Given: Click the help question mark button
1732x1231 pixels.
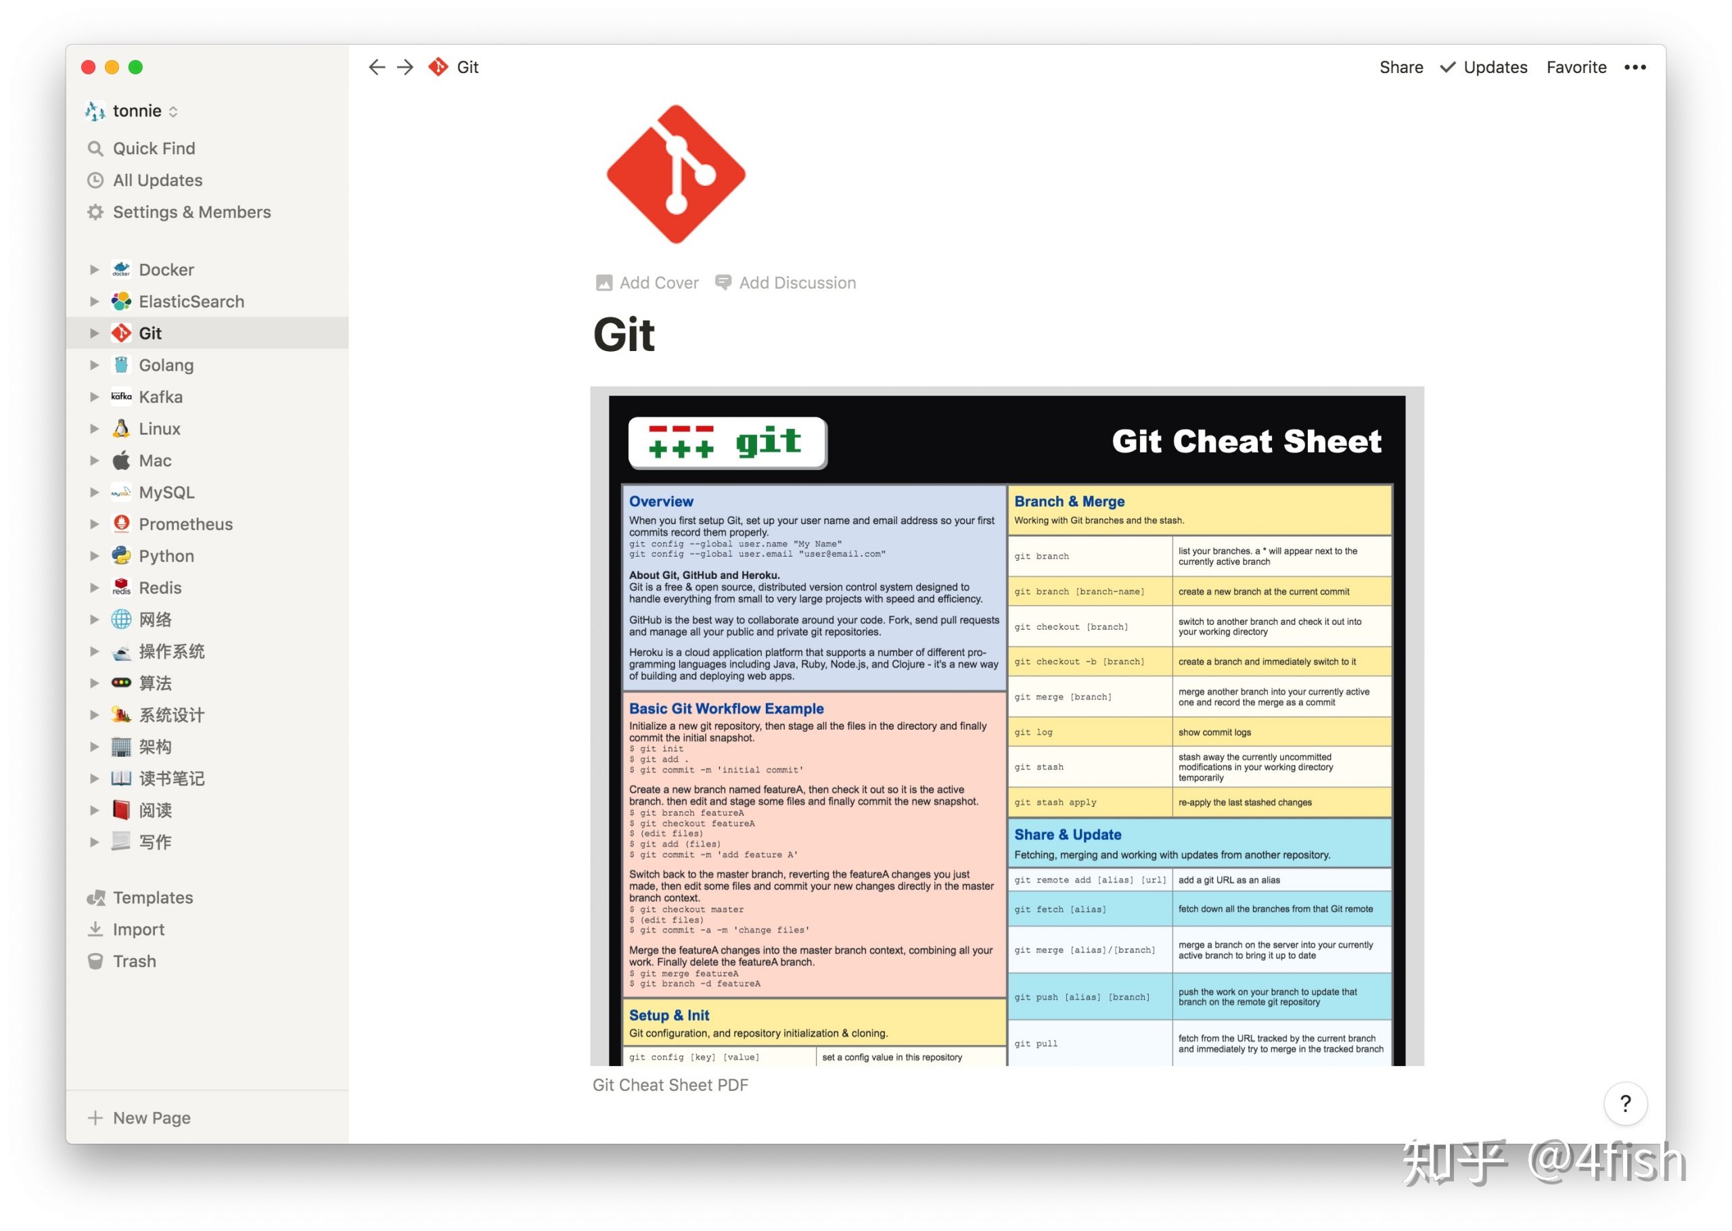Looking at the screenshot, I should click(1625, 1104).
